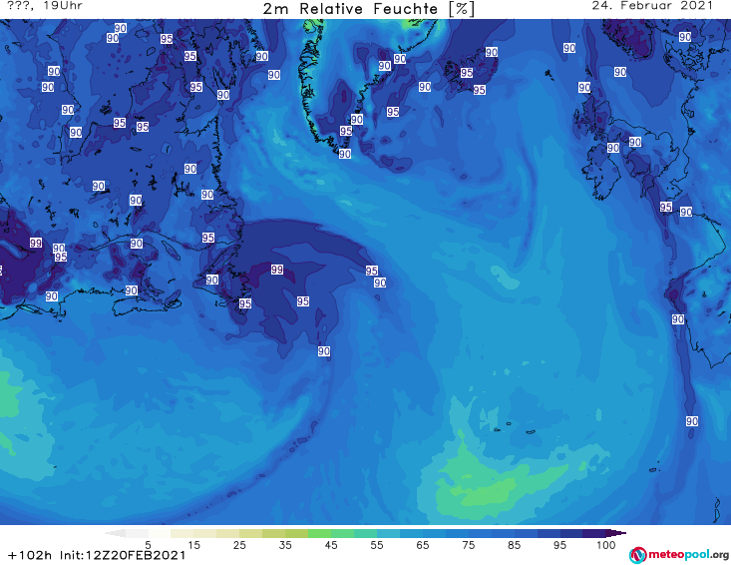Viewport: 731px width, 565px height.
Task: Click the pale grey arrow tip starting the color bar
Action: tap(115, 533)
